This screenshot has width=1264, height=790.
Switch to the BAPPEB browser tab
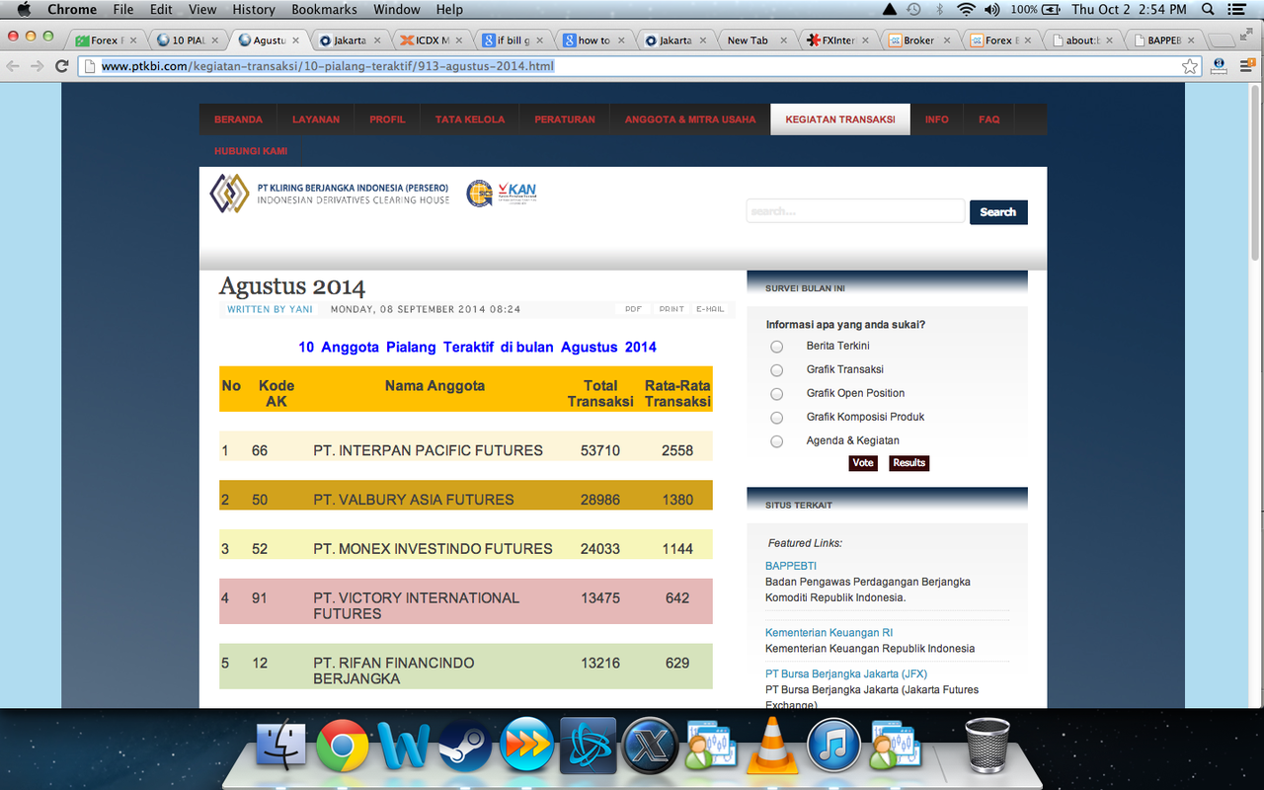[x=1163, y=40]
